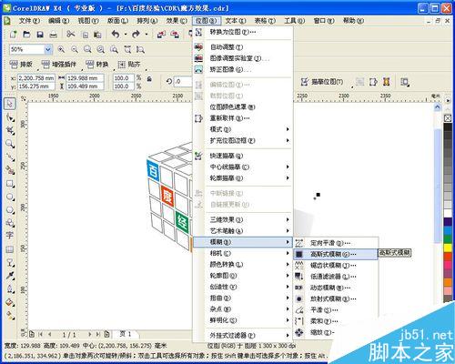The image size is (455, 364).
Task: Click the rotation angle input field
Action: pyautogui.click(x=183, y=81)
